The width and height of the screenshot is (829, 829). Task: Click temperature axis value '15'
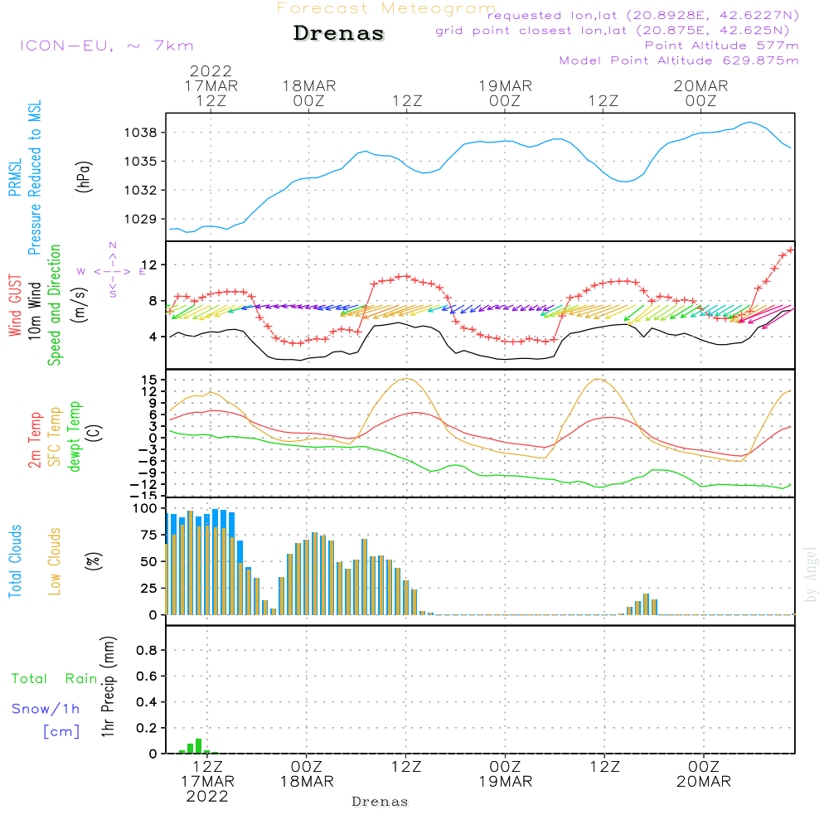click(149, 380)
